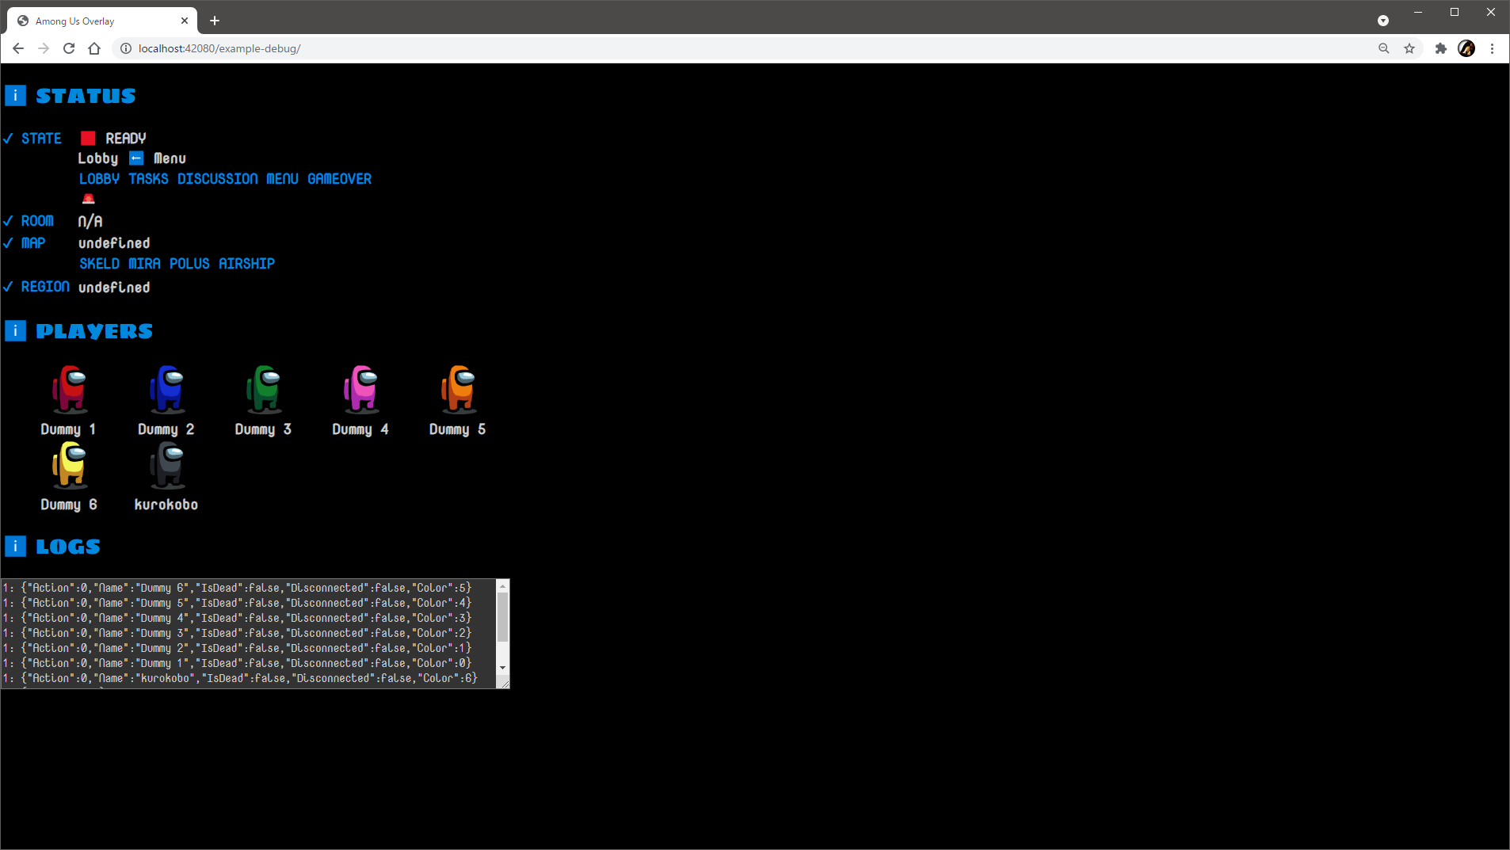
Task: Choose the SKELD map
Action: pos(99,264)
